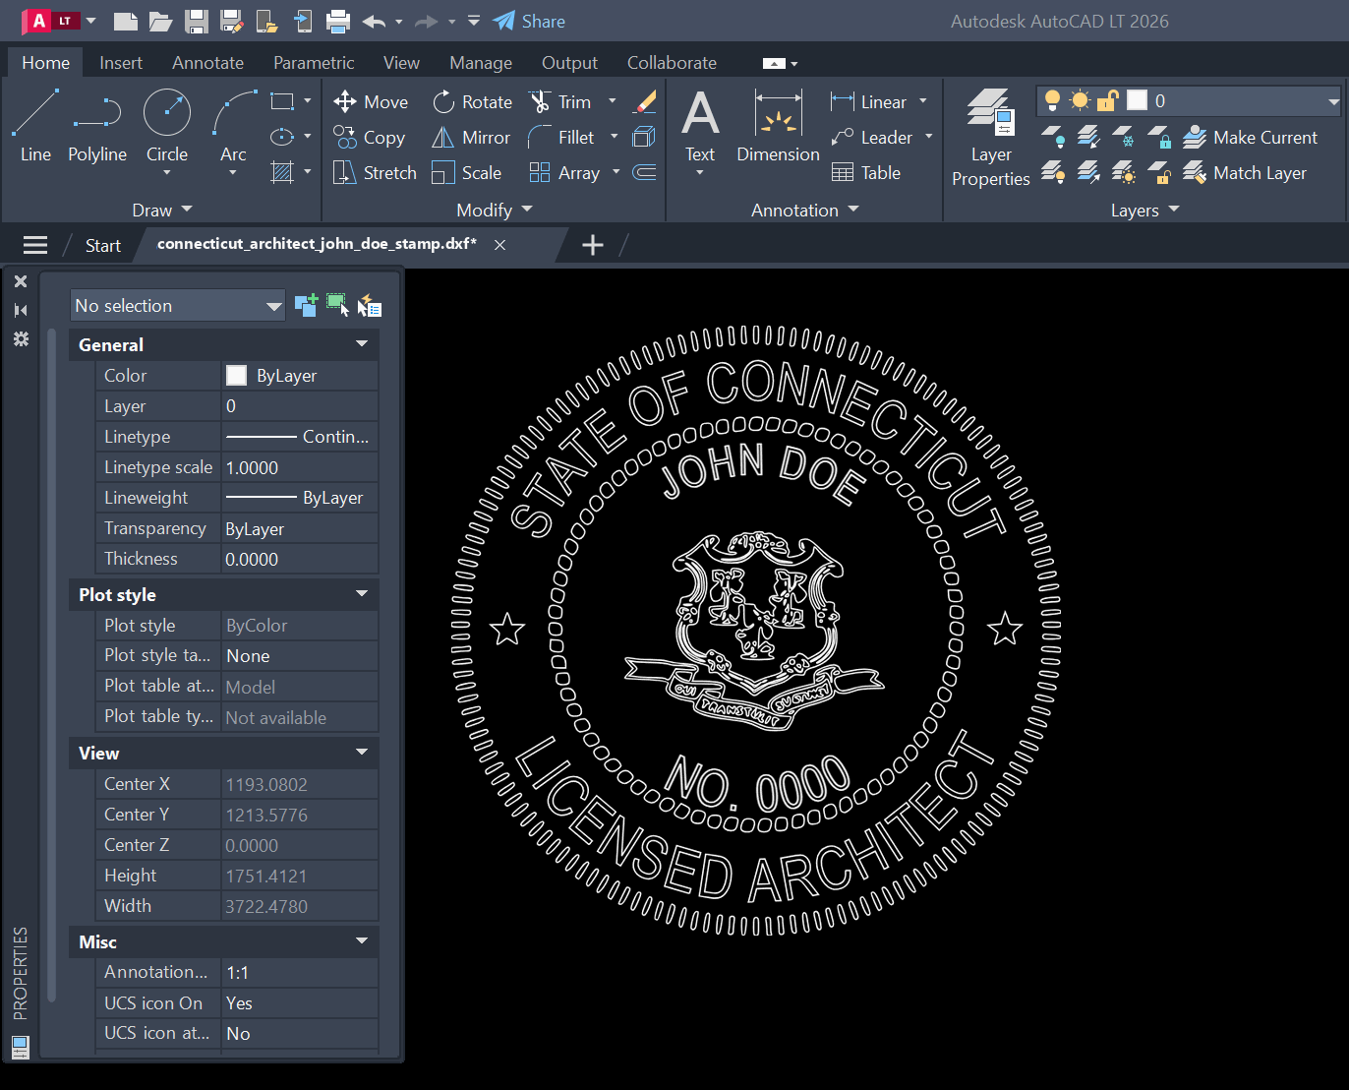Click the layer Lock icon in Layers panel
Viewport: 1349px width, 1090px height.
point(1159,137)
